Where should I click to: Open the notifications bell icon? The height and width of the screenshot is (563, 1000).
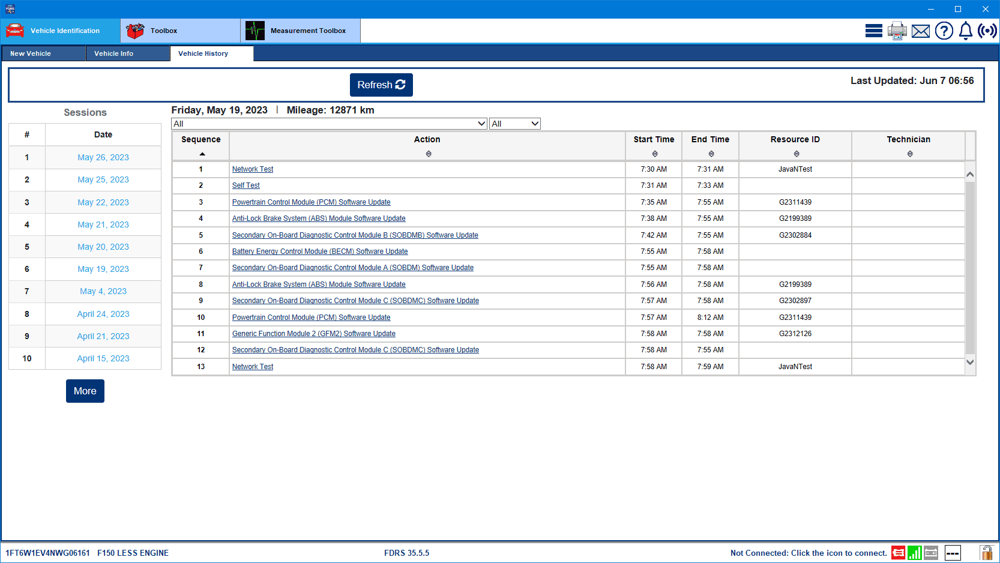click(965, 31)
